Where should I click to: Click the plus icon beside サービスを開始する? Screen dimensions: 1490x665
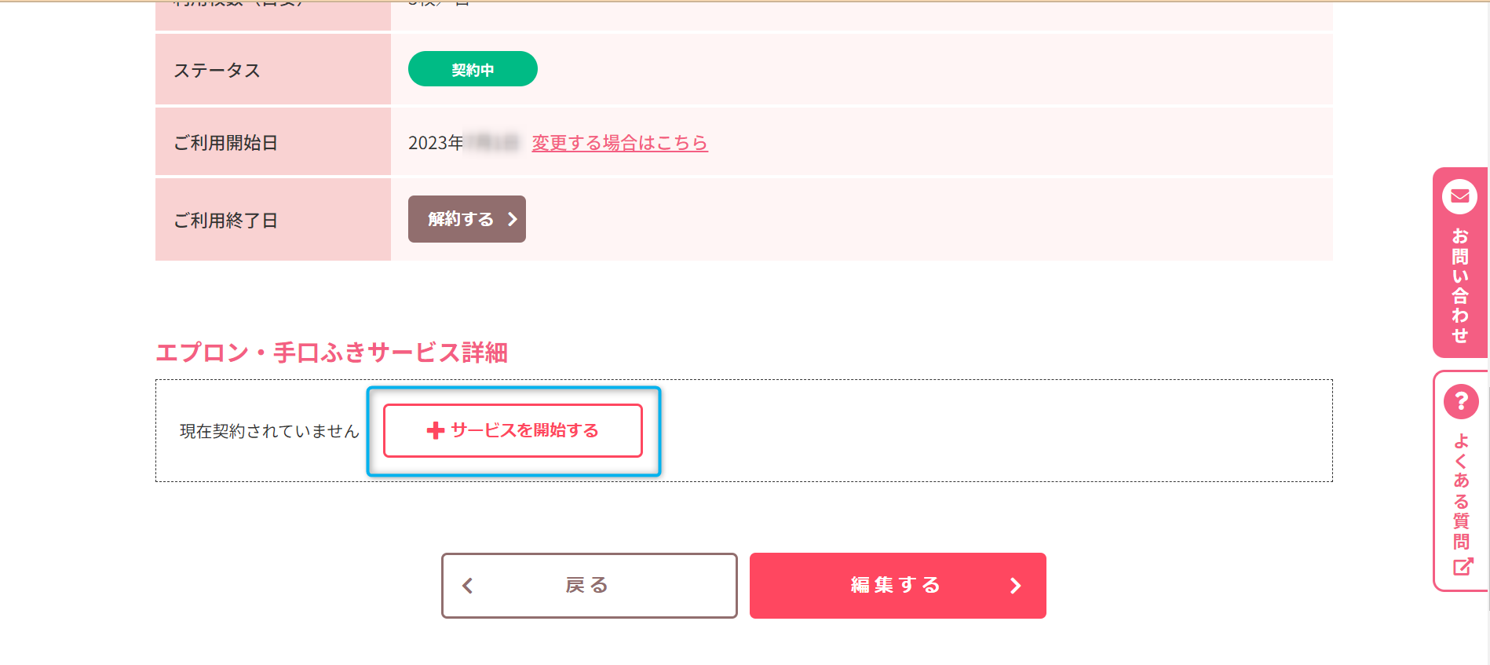point(435,430)
